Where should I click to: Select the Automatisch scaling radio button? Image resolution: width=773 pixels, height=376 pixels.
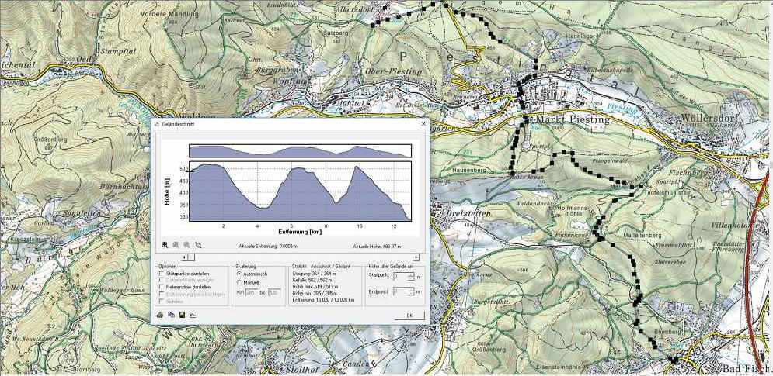pyautogui.click(x=239, y=274)
